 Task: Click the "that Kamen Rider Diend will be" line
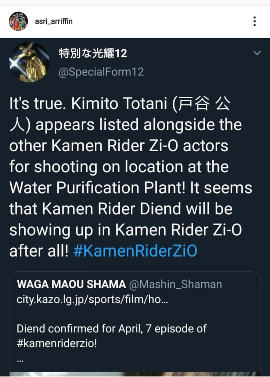pyautogui.click(x=120, y=209)
